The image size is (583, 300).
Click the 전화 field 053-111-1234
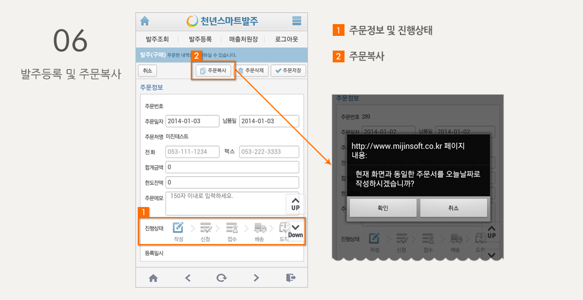pos(192,152)
